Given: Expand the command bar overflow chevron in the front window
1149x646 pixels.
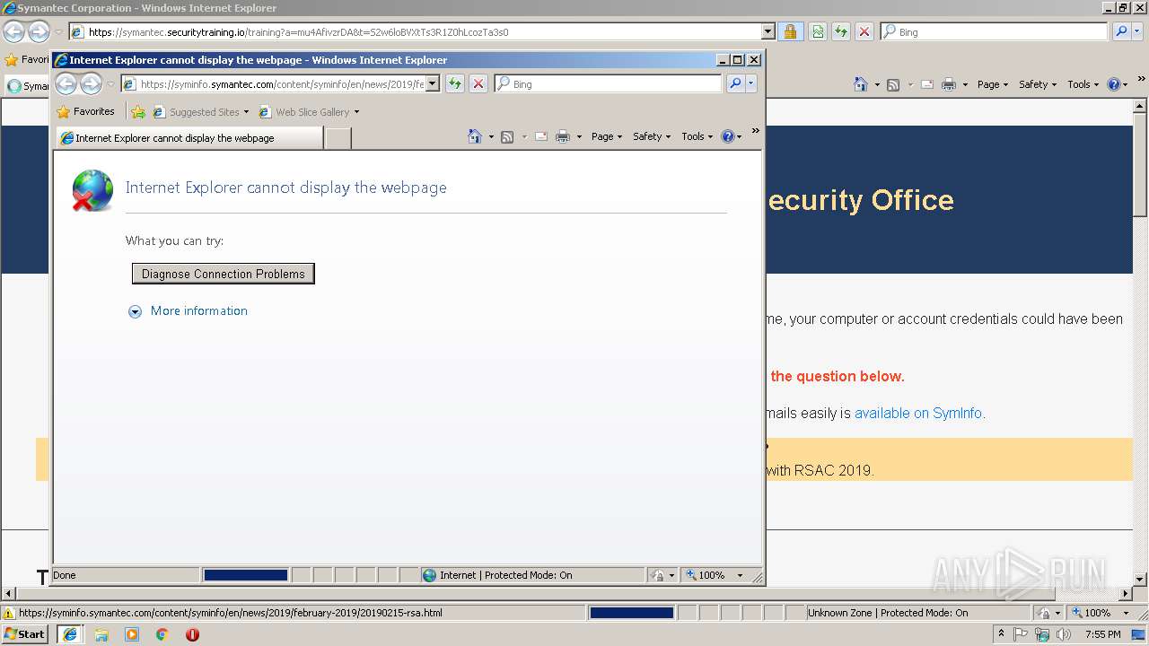Looking at the screenshot, I should (x=755, y=131).
